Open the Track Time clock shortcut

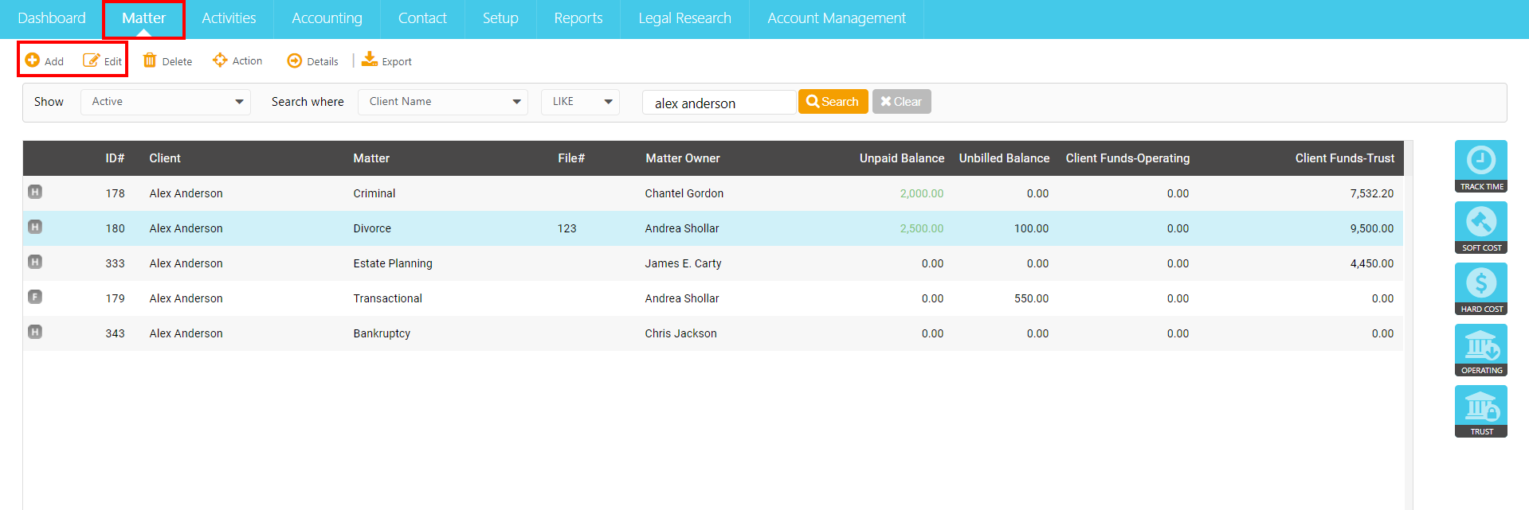point(1480,166)
